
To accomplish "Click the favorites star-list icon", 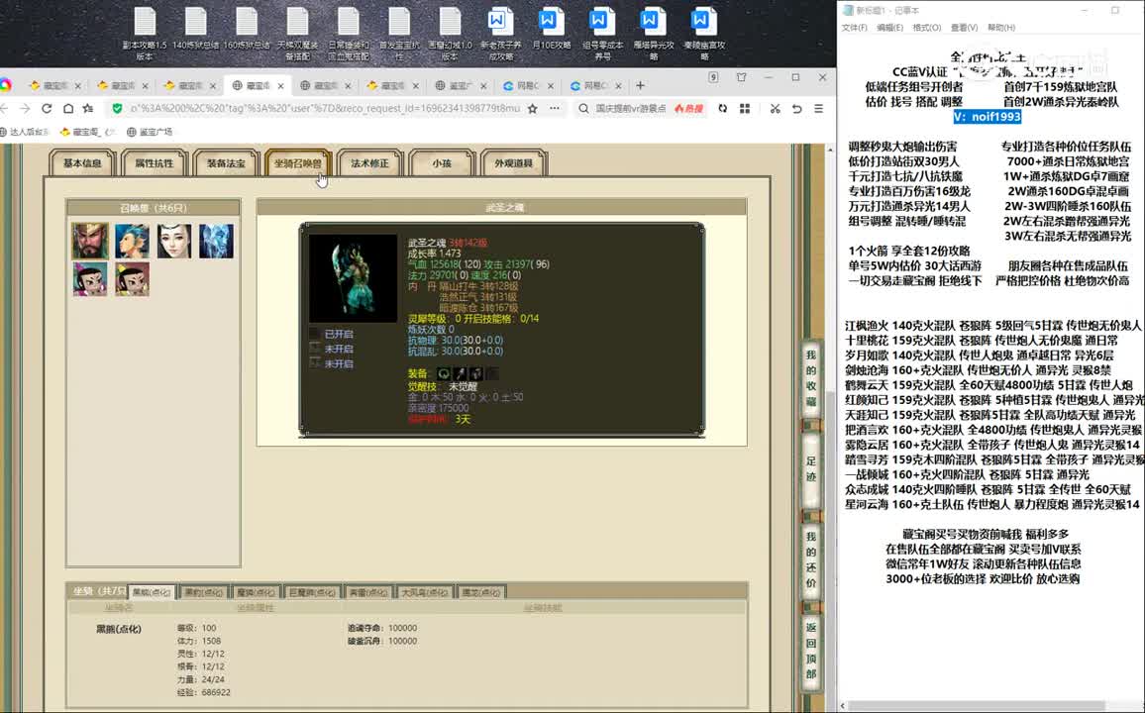I will click(x=88, y=108).
